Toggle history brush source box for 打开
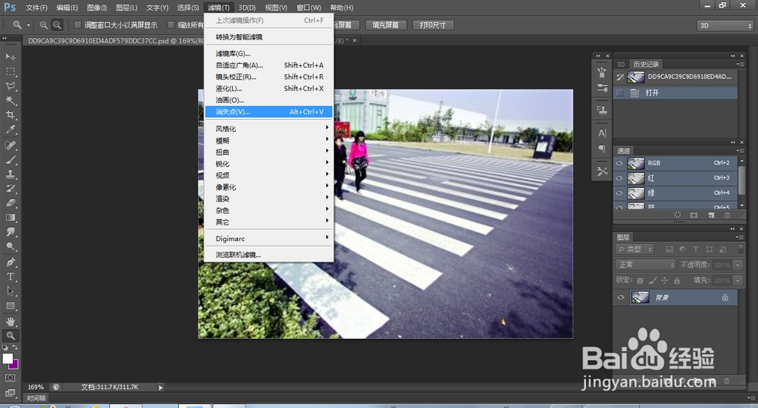 coord(620,93)
